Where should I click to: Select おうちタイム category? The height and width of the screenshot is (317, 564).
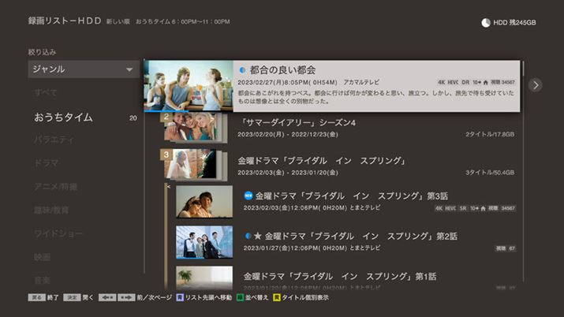pyautogui.click(x=64, y=117)
